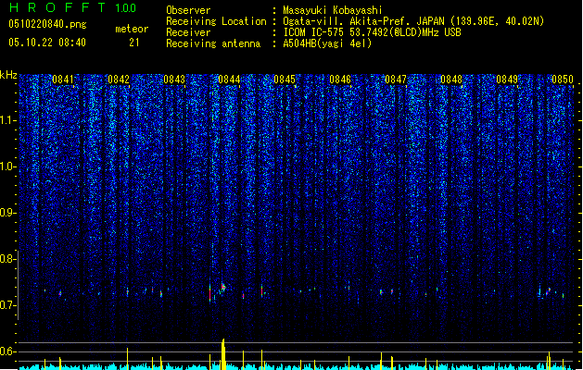Click the 0848 time marker
583x370 pixels.
[451, 80]
